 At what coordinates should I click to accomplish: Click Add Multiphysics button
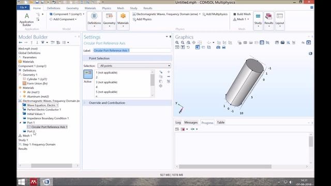point(215,14)
